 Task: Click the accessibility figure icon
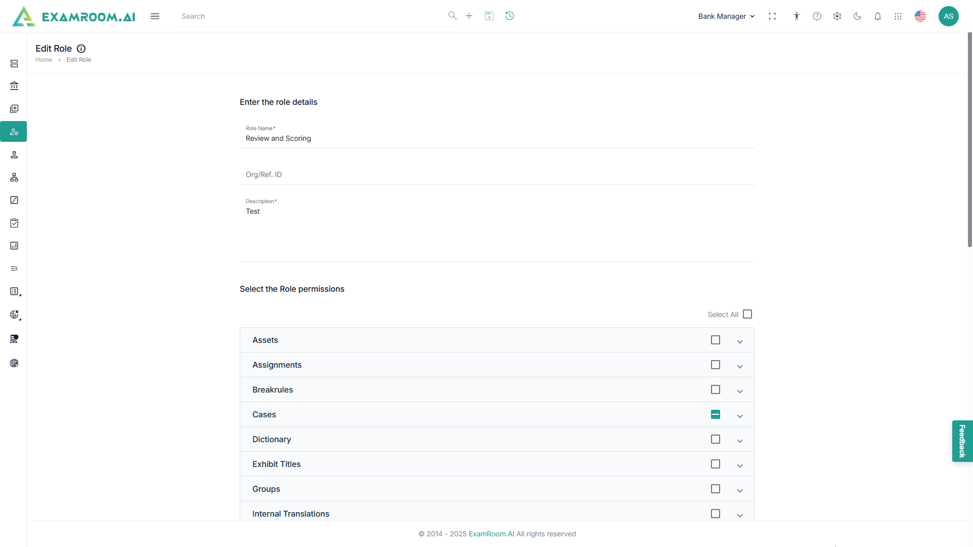click(797, 16)
